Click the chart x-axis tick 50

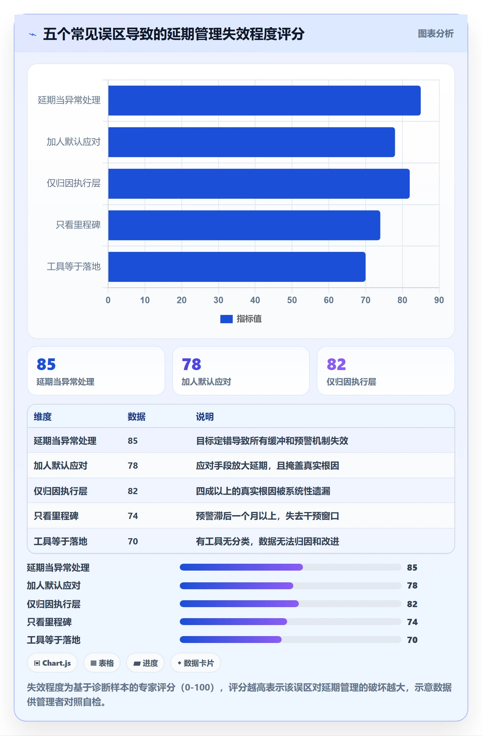(x=292, y=300)
